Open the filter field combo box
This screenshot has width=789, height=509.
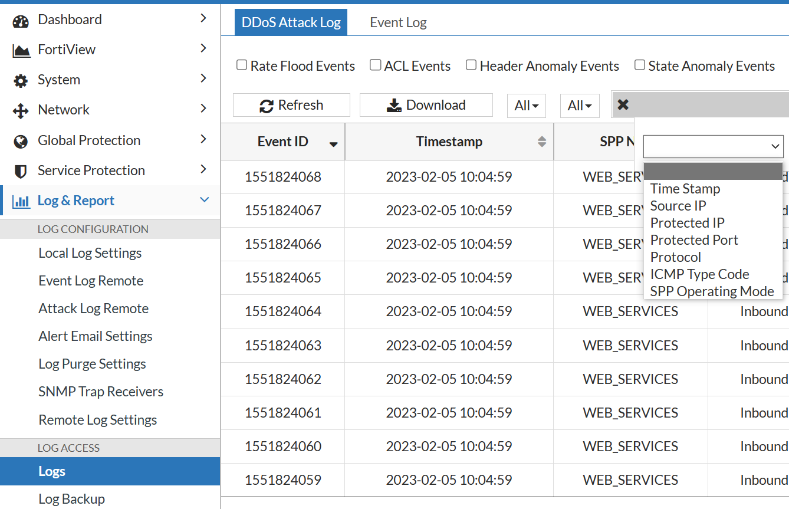[x=712, y=146]
